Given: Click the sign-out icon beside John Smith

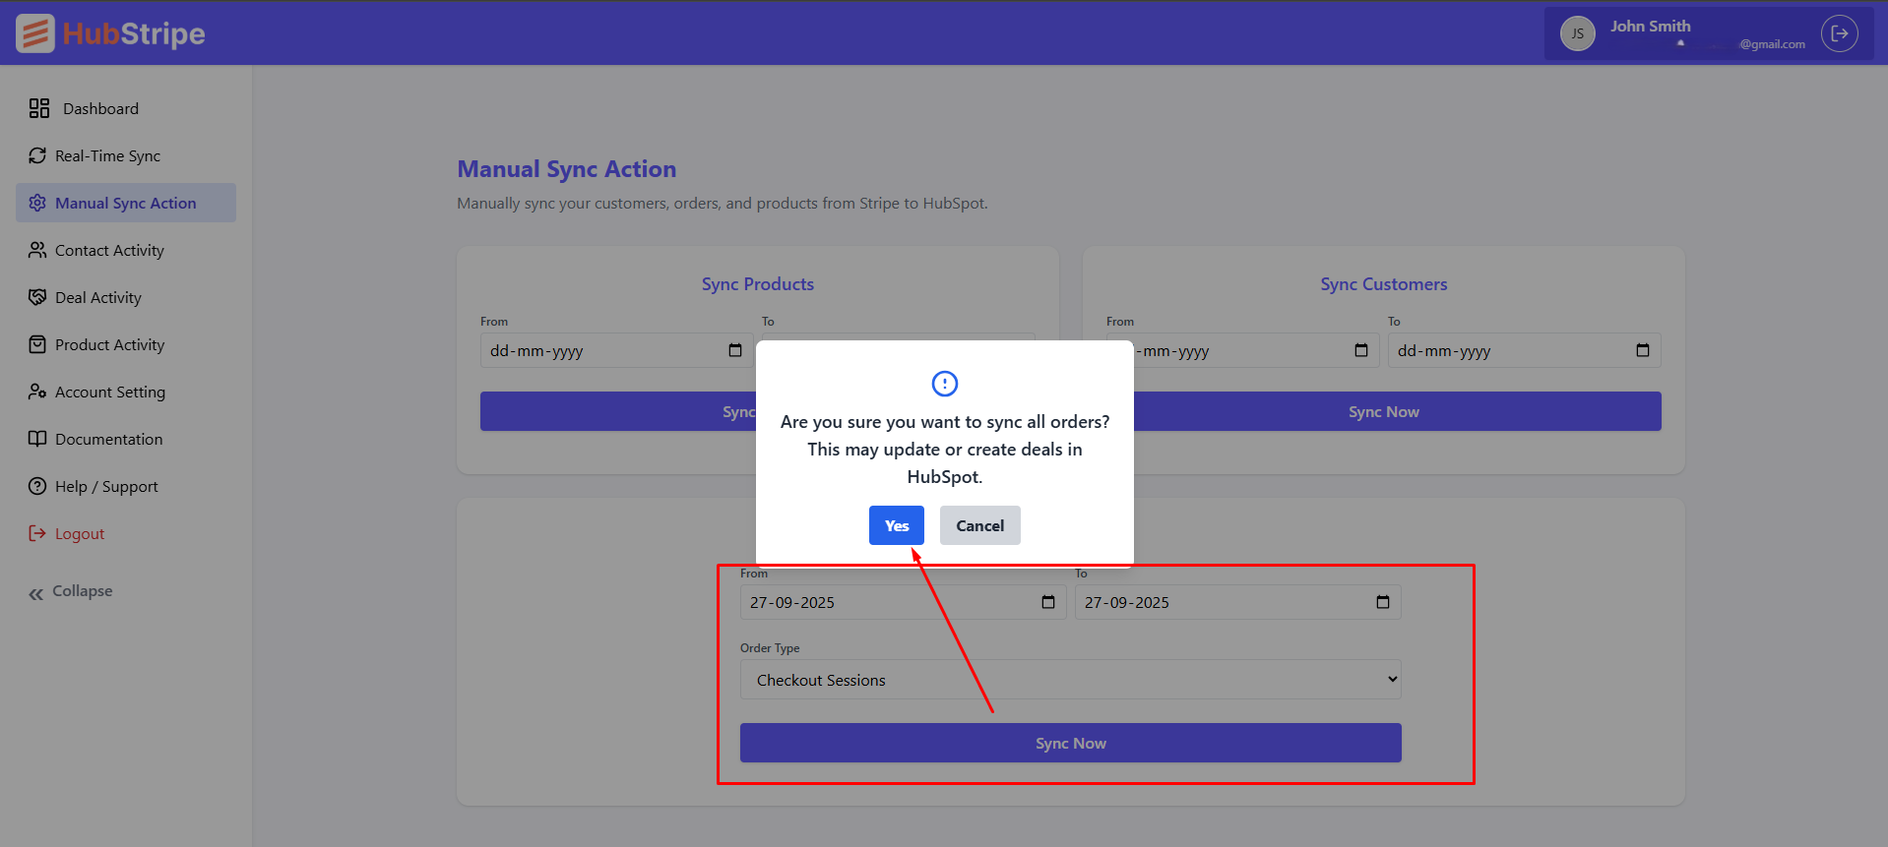Looking at the screenshot, I should pyautogui.click(x=1839, y=33).
